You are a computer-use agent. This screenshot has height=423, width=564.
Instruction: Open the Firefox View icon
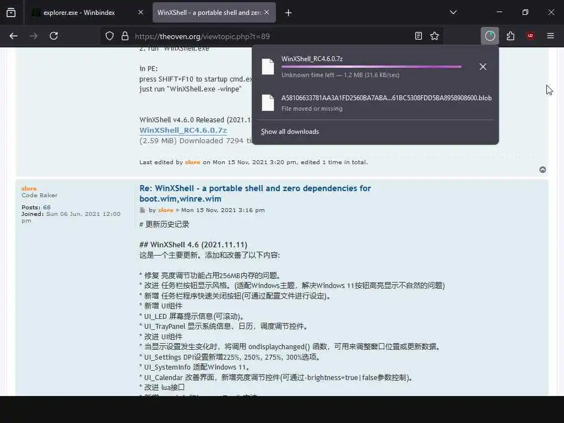[11, 13]
